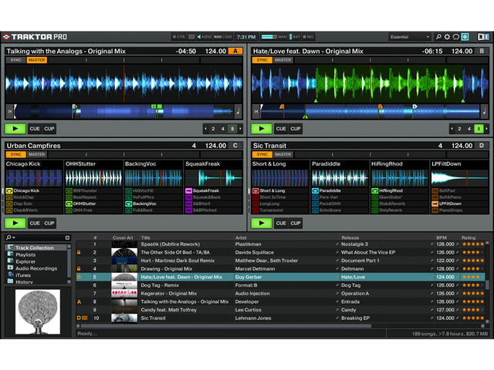Select Audio Recordings in browser tree

[36, 268]
